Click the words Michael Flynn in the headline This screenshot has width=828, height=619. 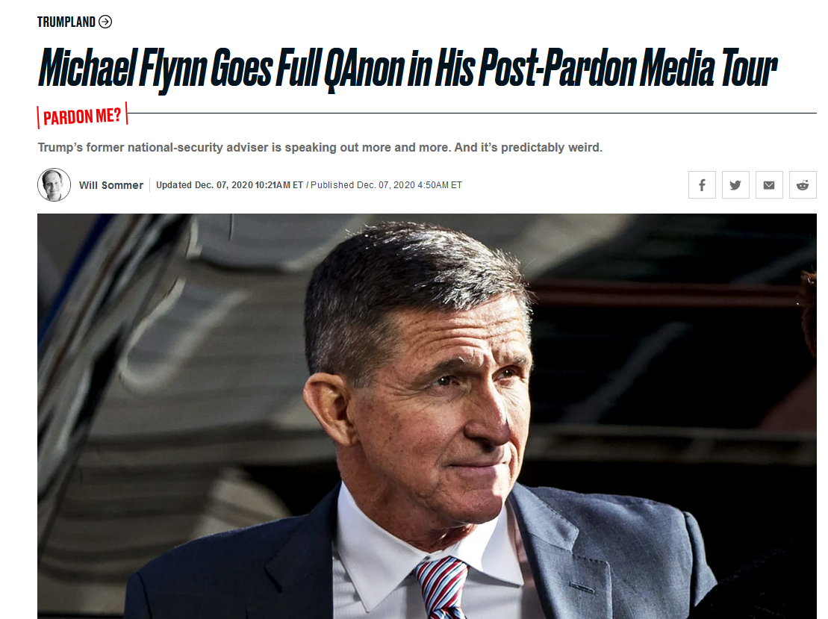[x=122, y=69]
